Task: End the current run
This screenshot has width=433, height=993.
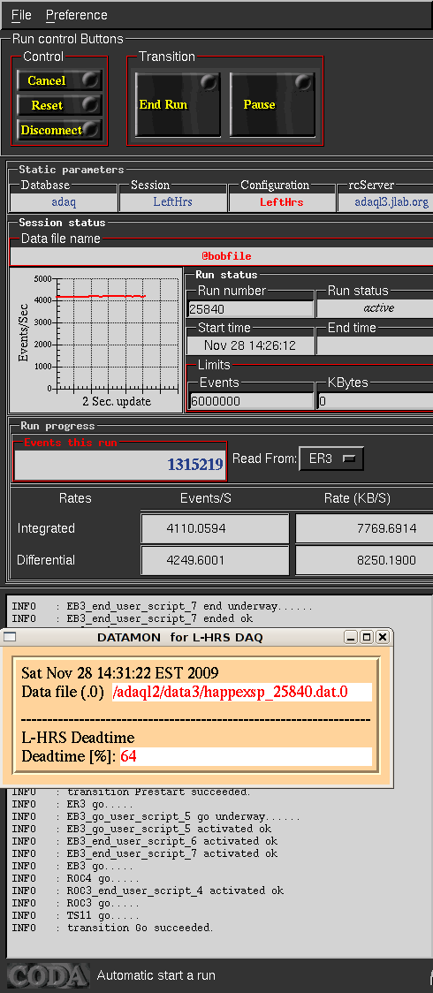Action: click(x=178, y=104)
